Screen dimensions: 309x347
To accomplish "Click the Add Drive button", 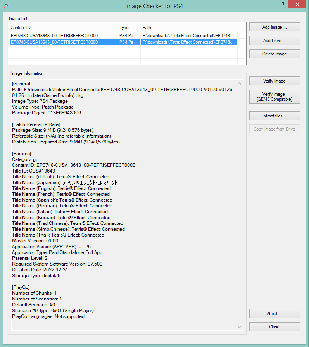I will click(x=275, y=40).
